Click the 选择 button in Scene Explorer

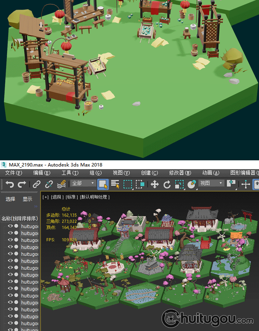pyautogui.click(x=10, y=199)
